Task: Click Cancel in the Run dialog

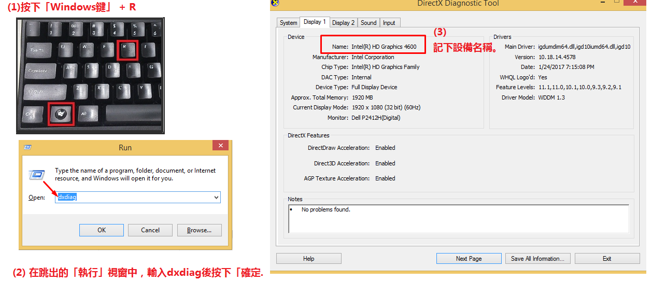Action: (x=150, y=230)
